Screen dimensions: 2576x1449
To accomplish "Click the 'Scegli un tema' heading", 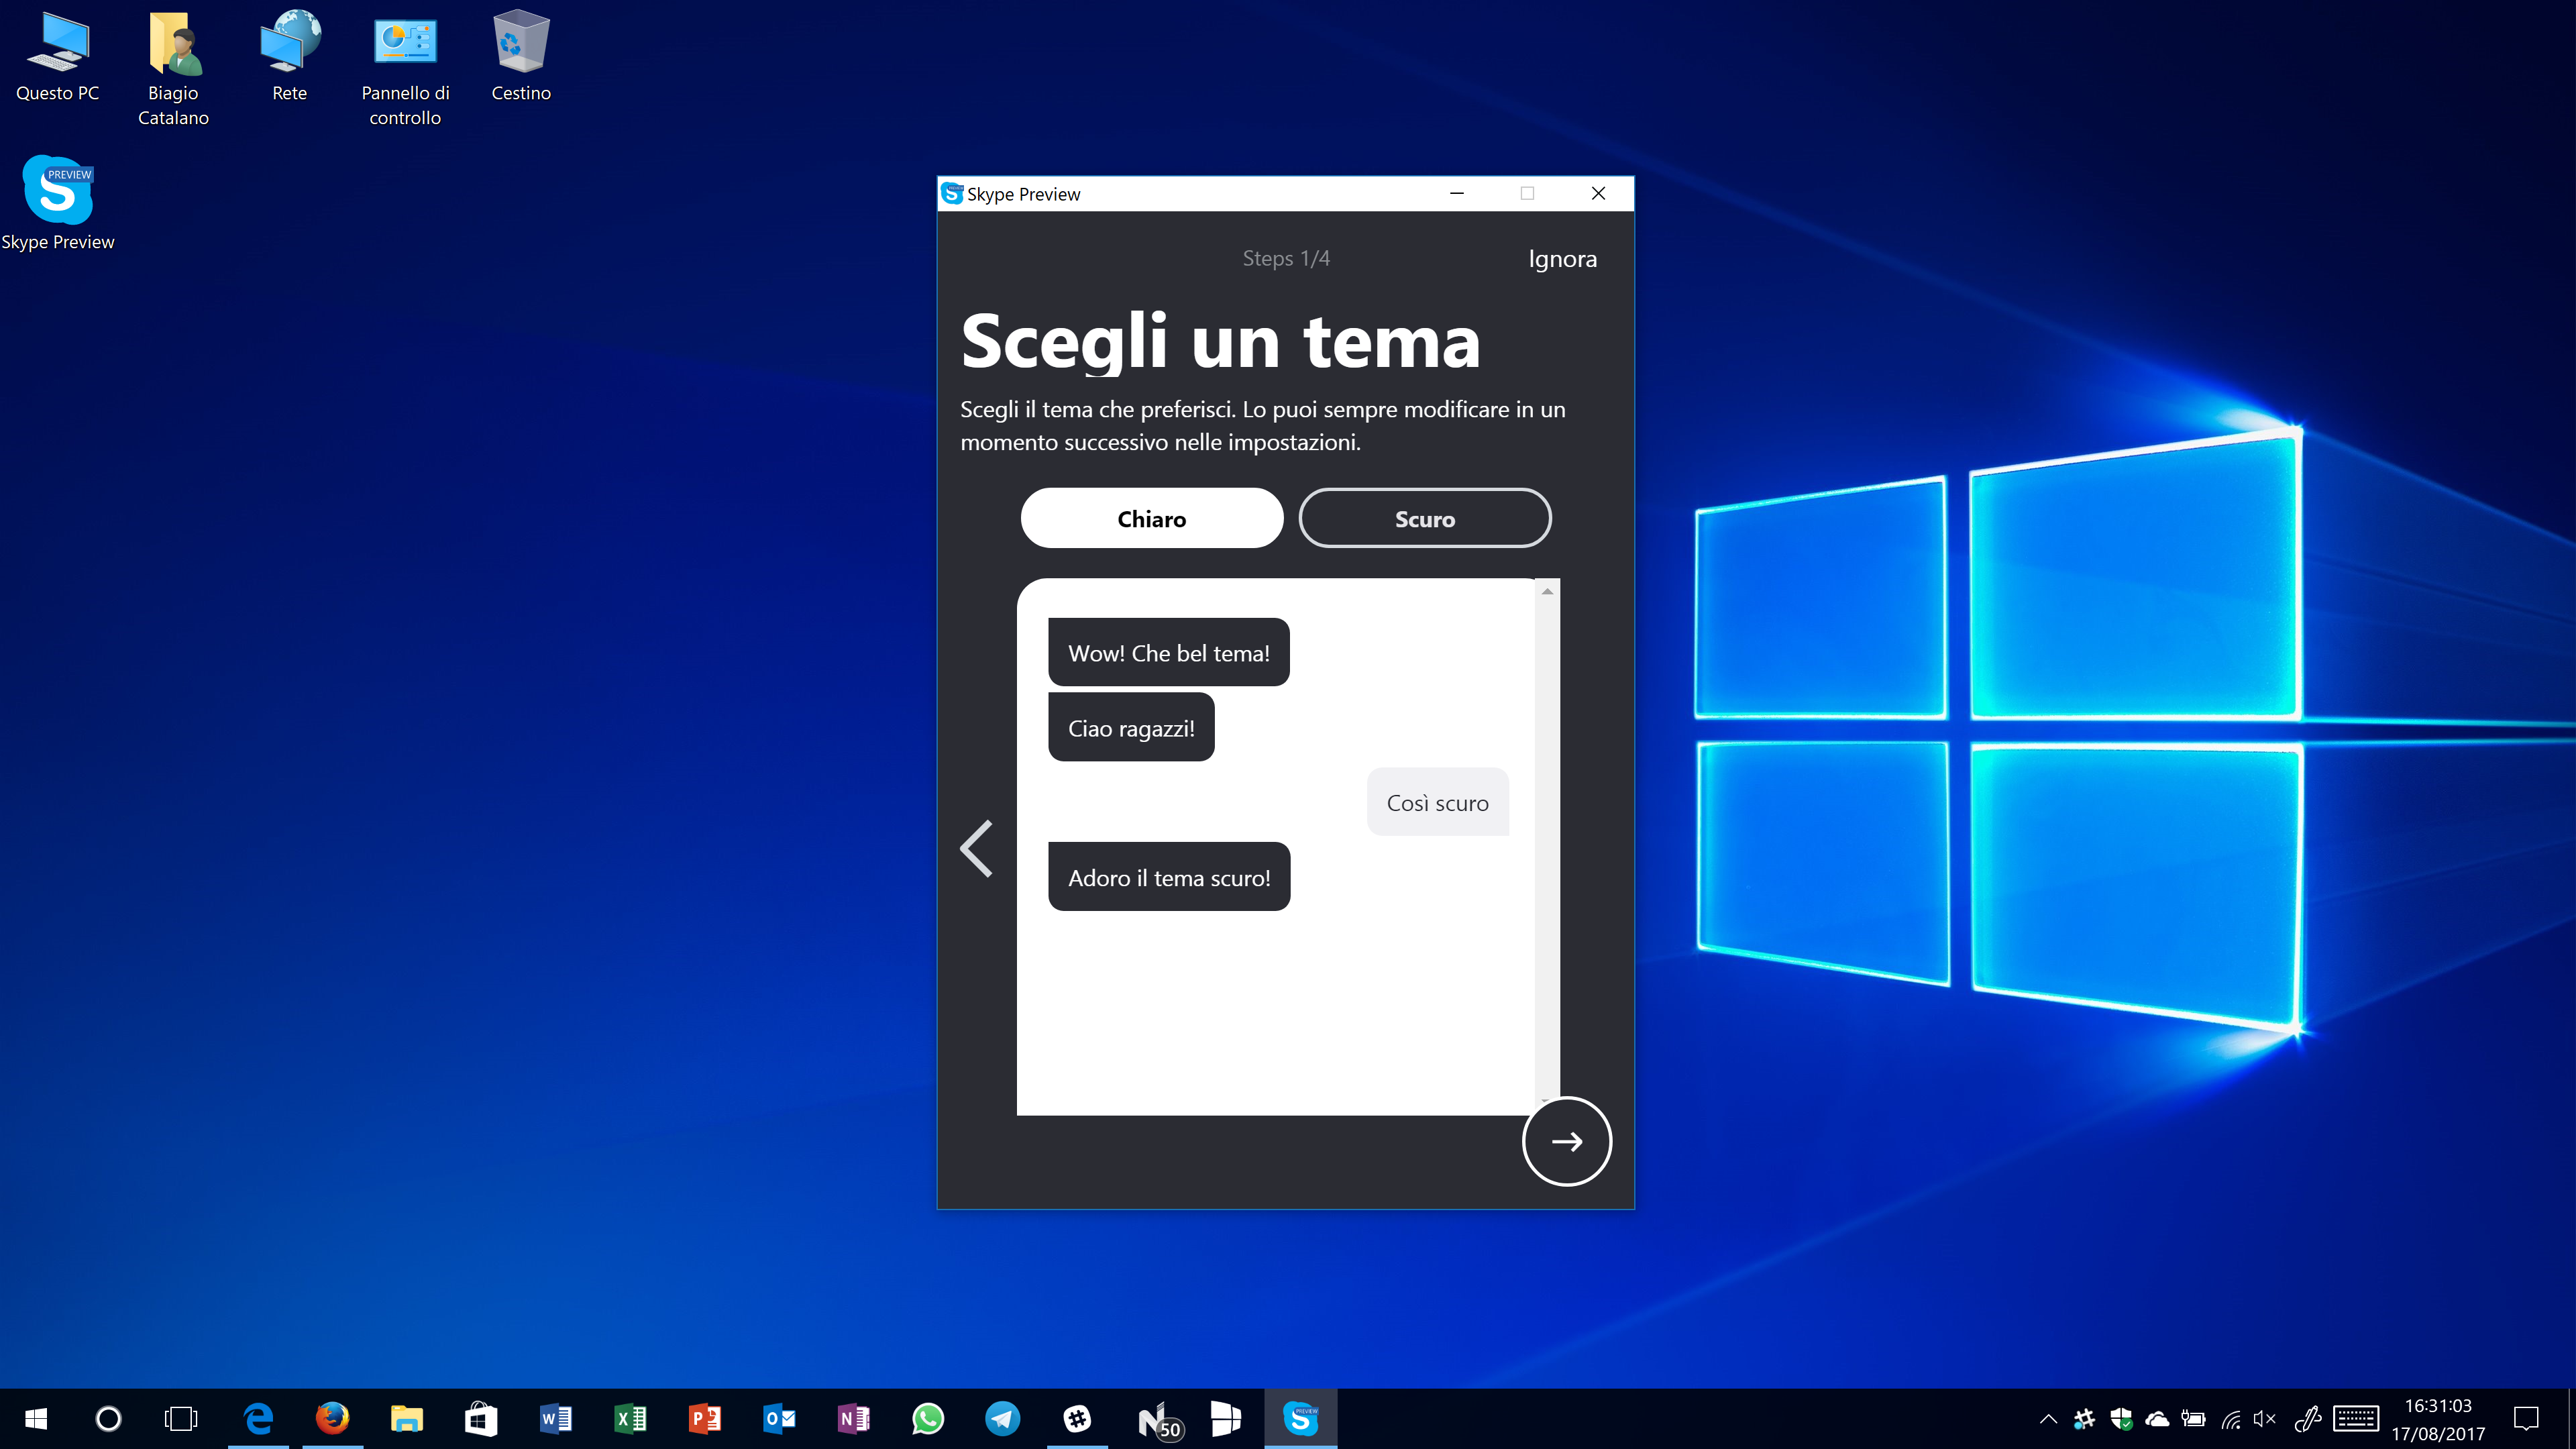I will tap(1220, 341).
